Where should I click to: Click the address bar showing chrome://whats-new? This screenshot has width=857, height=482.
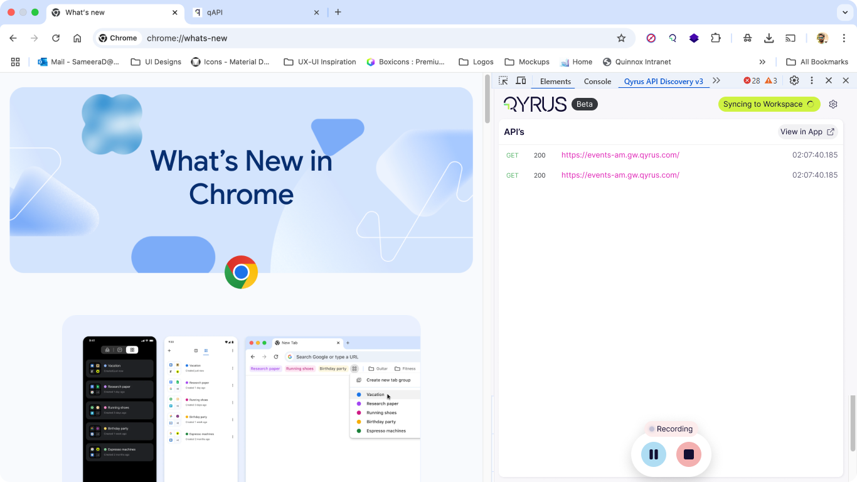click(x=364, y=38)
